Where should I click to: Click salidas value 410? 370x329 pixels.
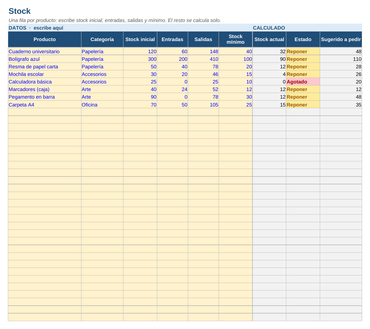pos(204,59)
